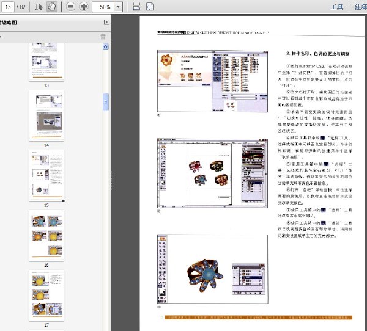The height and width of the screenshot is (331, 367).
Task: Zoom in with the plus button
Action: pyautogui.click(x=84, y=7)
